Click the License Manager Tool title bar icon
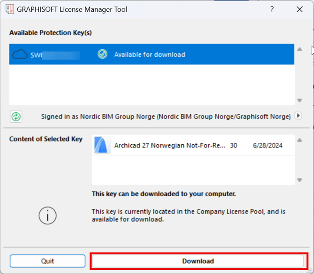Viewport: 314px width, 274px height. [x=9, y=9]
